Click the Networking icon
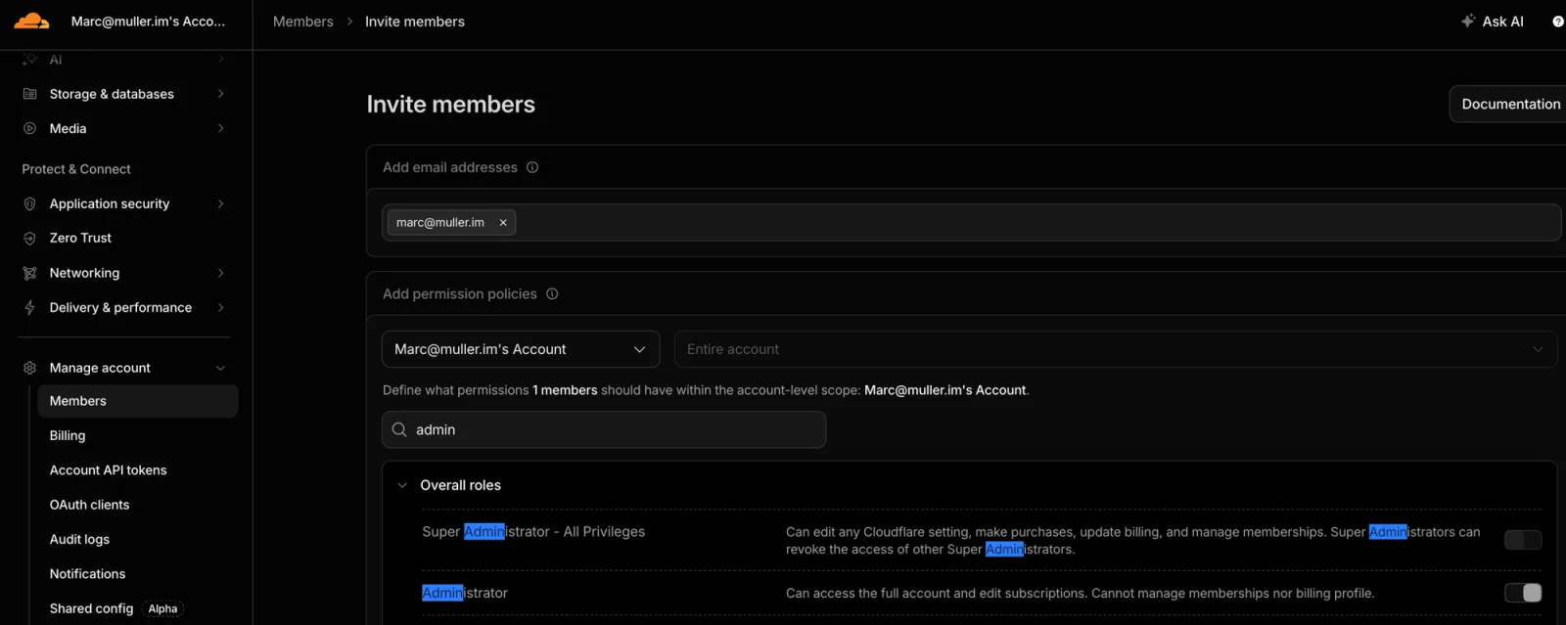1566x625 pixels. click(29, 273)
